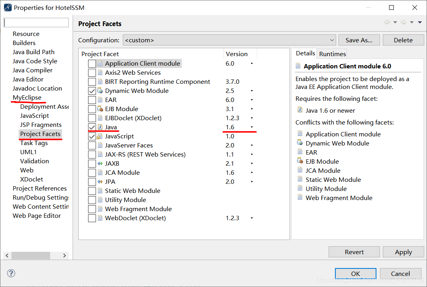Open EAR version dropdown arrow
427x287 pixels.
(252, 100)
